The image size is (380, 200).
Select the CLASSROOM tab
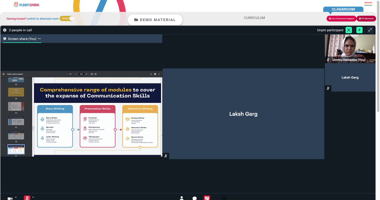click(343, 9)
